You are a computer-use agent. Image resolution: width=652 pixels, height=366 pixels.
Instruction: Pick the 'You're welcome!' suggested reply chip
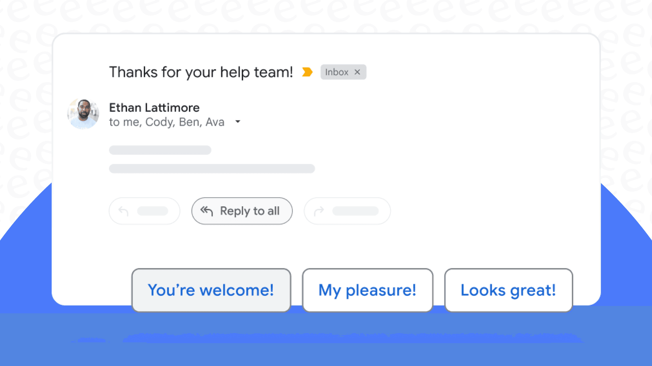click(211, 290)
